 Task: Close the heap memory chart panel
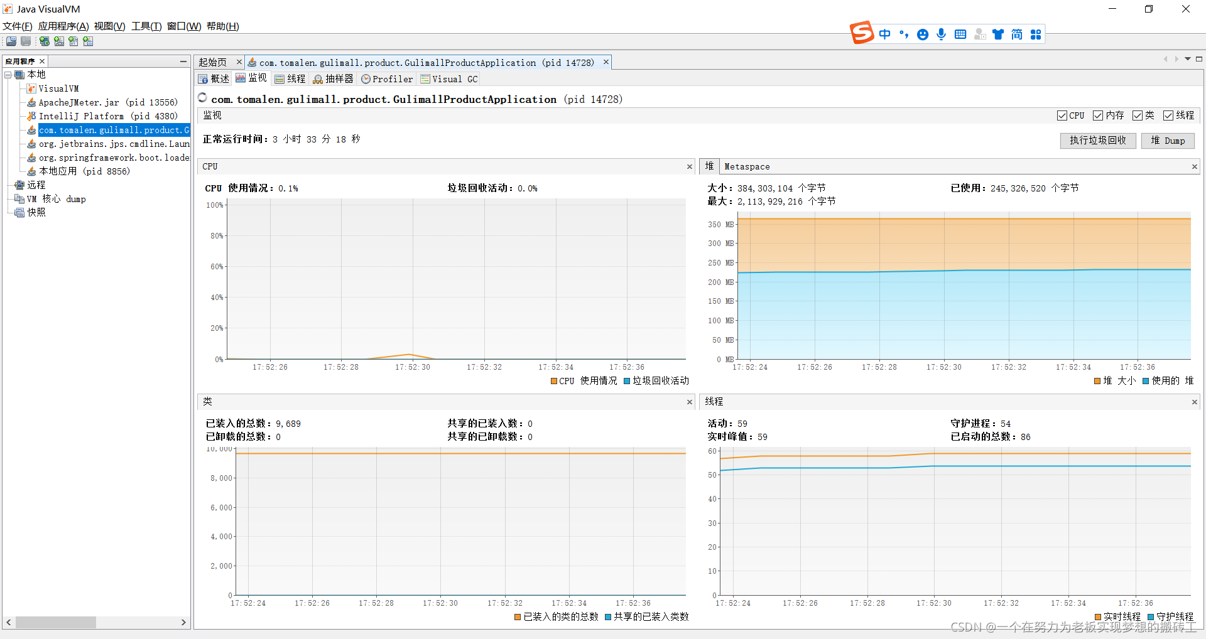(1195, 166)
